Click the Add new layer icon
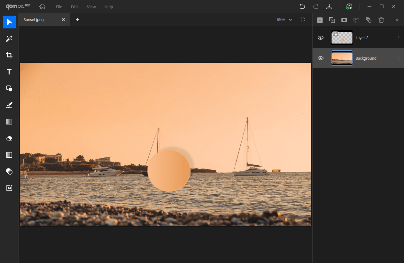 pos(320,20)
